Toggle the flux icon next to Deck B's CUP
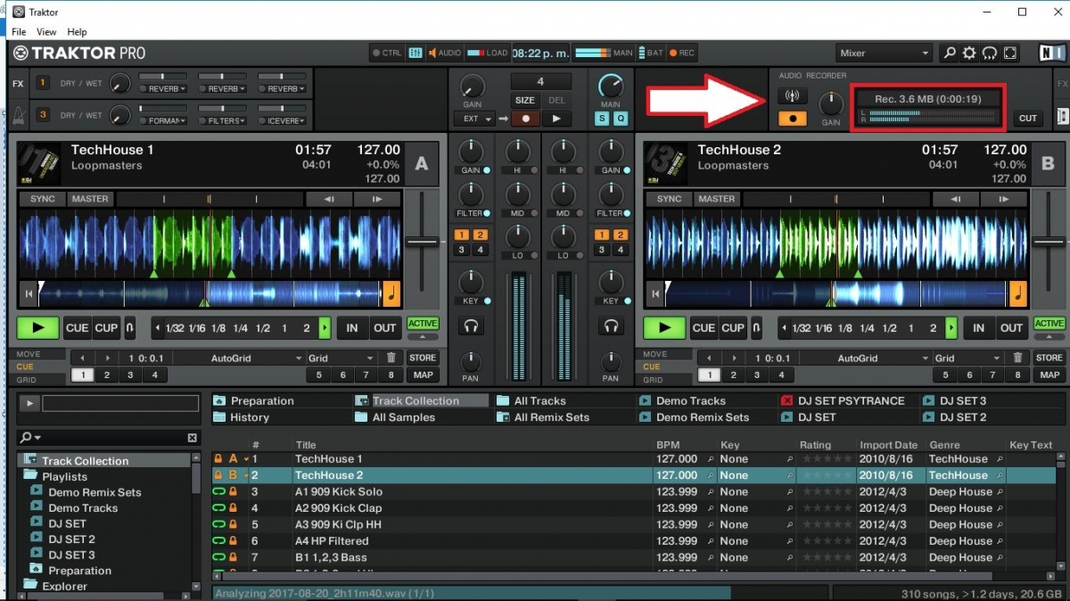The image size is (1070, 601). (757, 328)
